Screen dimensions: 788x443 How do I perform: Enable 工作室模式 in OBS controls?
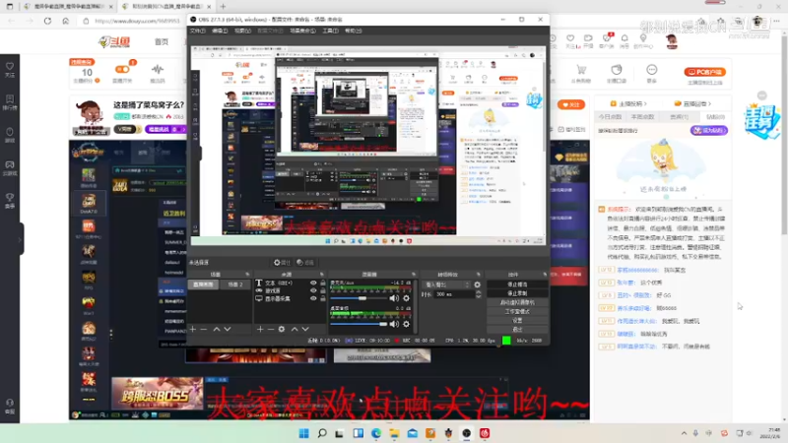tap(517, 311)
